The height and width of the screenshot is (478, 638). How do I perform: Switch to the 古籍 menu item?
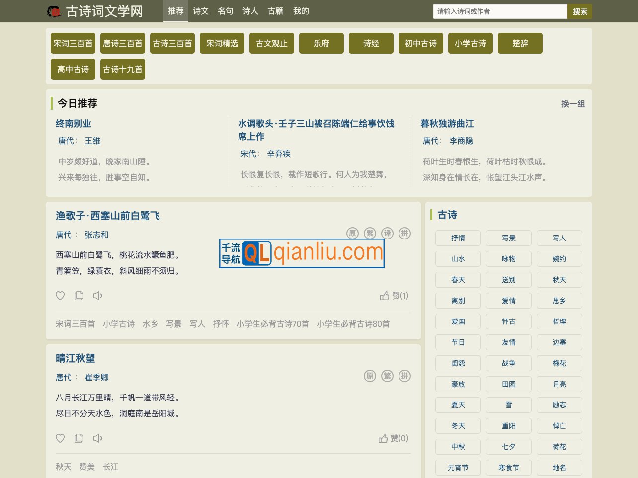[x=275, y=11]
